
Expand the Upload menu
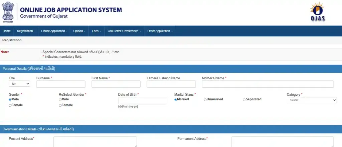(x=79, y=31)
